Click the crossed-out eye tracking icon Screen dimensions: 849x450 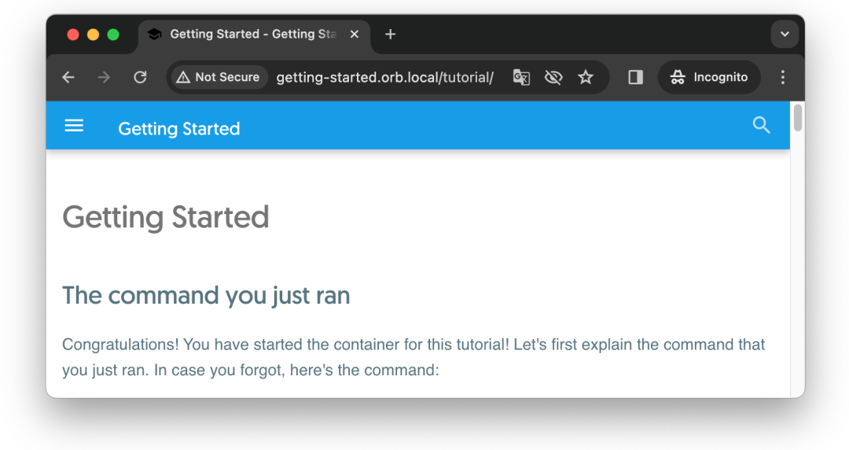[x=553, y=77]
